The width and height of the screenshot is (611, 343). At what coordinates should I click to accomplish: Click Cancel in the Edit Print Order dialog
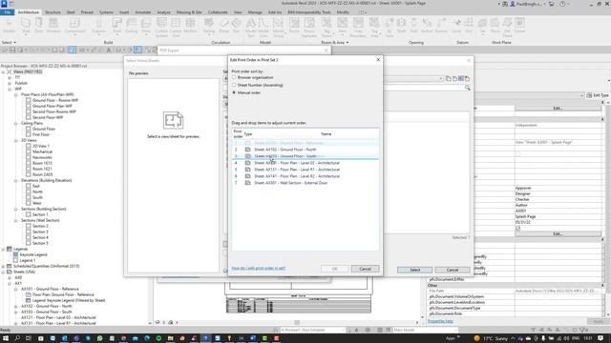click(365, 269)
